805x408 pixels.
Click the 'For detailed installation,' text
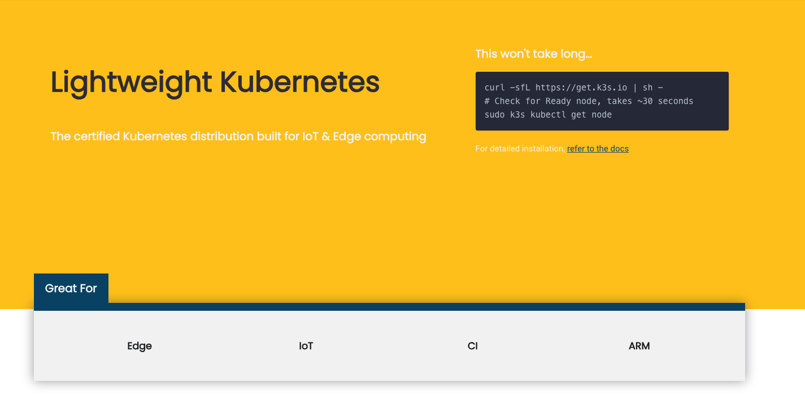coord(520,149)
